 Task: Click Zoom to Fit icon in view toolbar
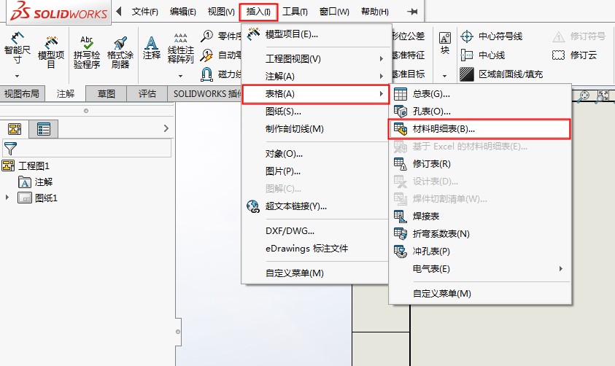click(x=584, y=96)
